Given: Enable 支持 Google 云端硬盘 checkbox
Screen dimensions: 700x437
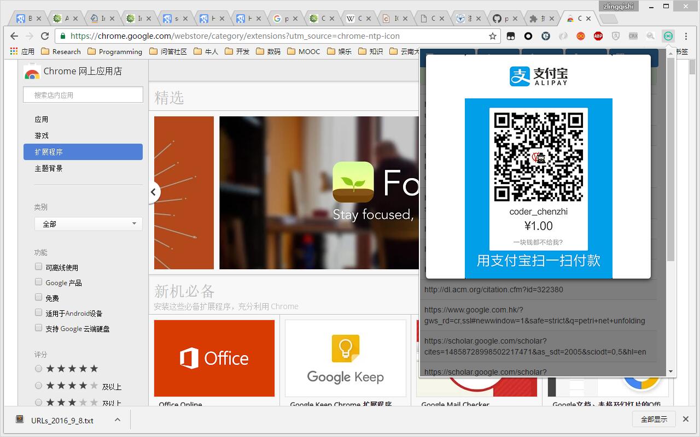Looking at the screenshot, I should (x=38, y=328).
